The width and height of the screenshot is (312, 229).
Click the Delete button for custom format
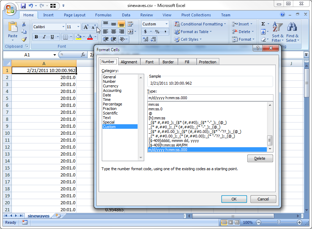point(260,158)
